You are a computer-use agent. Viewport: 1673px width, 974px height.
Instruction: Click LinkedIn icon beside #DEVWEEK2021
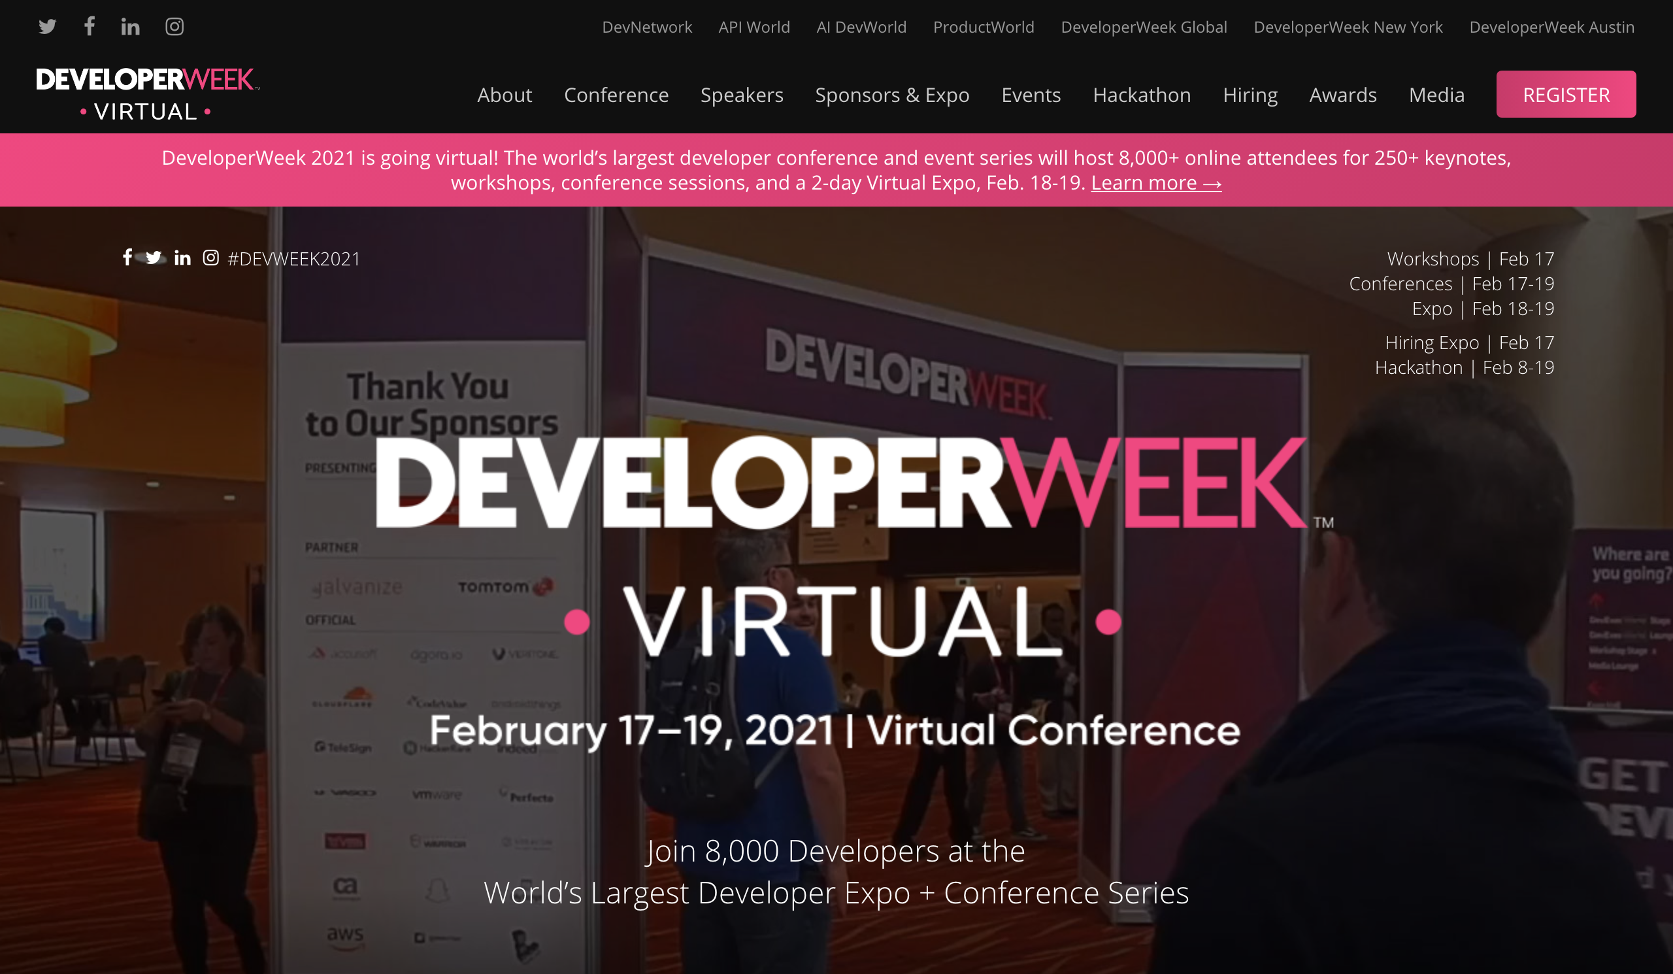[x=182, y=258]
